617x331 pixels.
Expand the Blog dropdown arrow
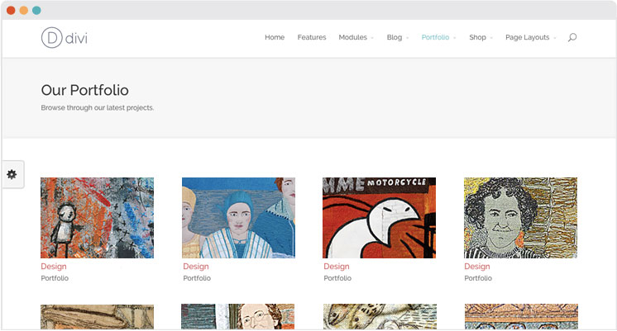(x=407, y=38)
